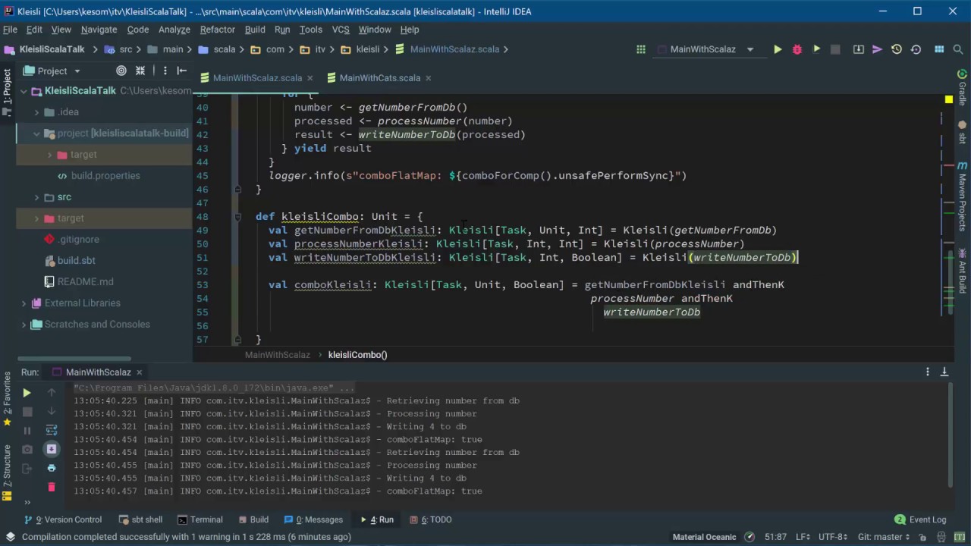Expand External Libraries node
Screen dimensions: 971x546
click(24, 303)
